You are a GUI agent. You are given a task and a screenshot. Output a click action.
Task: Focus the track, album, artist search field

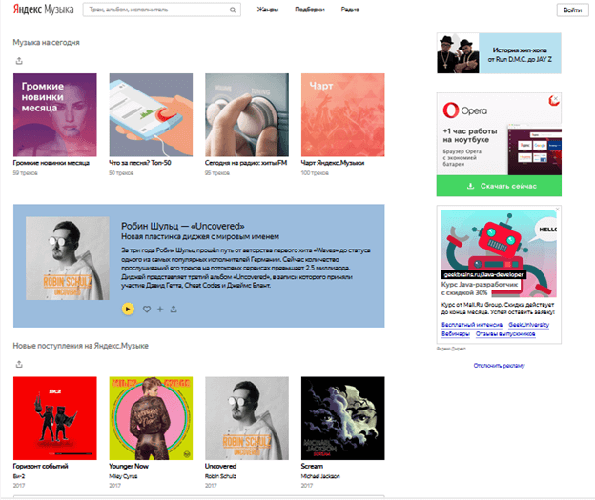tap(157, 10)
